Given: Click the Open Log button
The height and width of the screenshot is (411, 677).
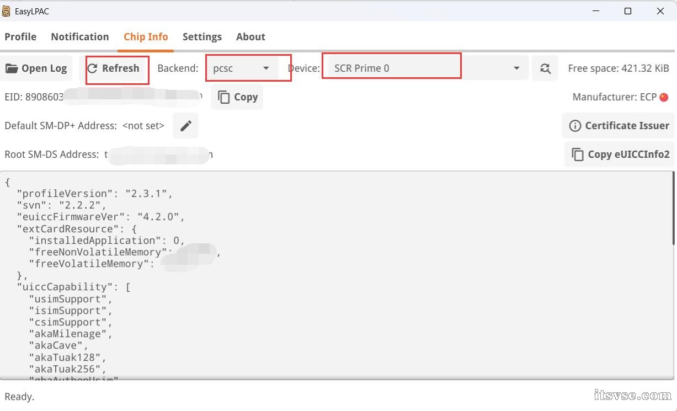Looking at the screenshot, I should pos(36,68).
